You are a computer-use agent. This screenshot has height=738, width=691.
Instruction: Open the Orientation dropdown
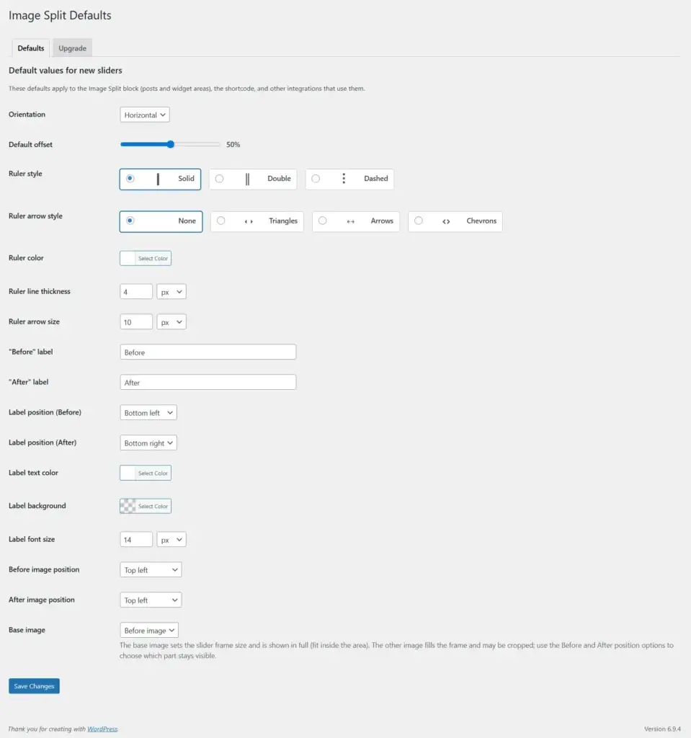click(145, 115)
